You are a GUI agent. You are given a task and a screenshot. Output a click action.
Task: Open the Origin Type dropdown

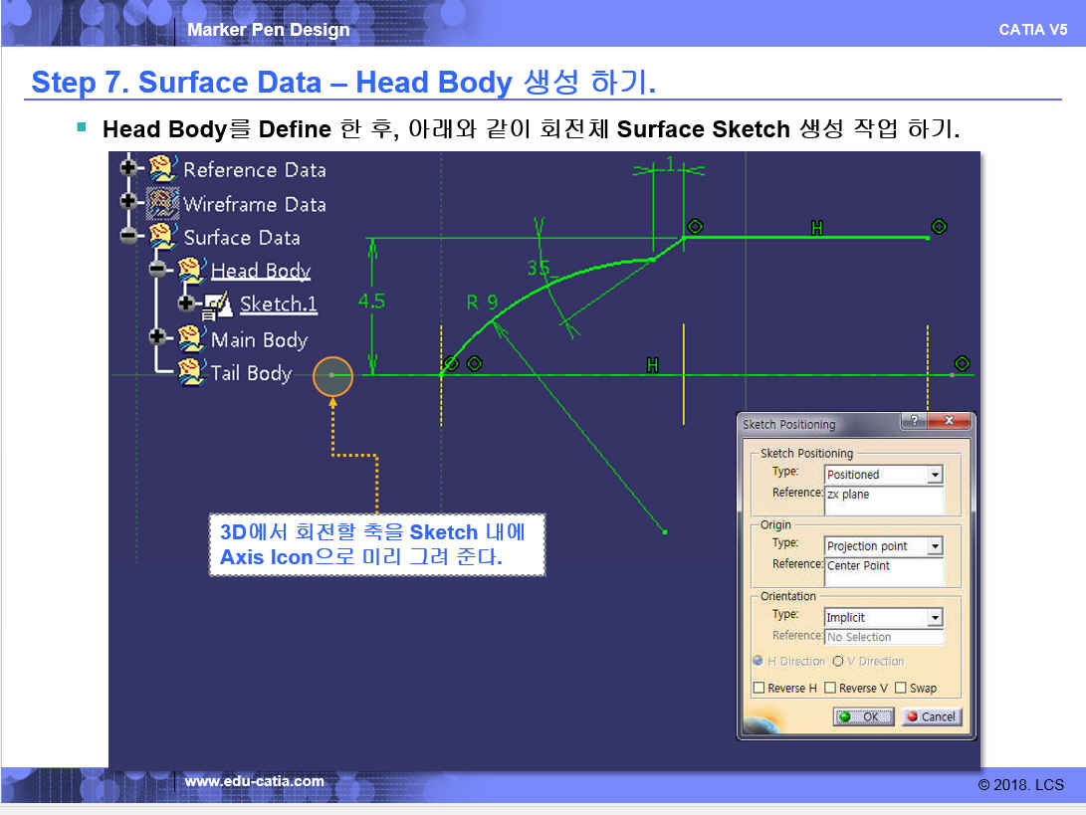934,546
